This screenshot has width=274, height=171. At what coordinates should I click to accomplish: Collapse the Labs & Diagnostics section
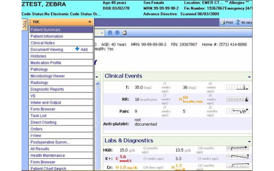(249, 141)
